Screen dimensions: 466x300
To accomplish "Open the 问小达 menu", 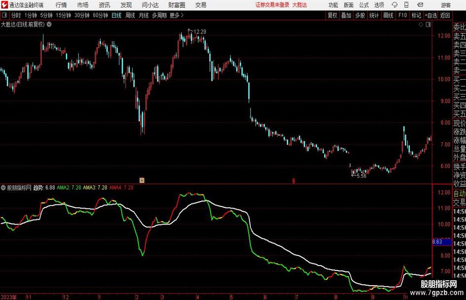I will pos(150,5).
